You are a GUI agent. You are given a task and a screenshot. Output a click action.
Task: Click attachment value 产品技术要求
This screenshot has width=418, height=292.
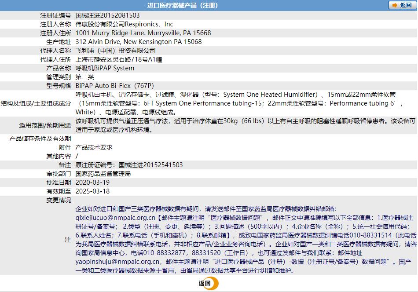pyautogui.click(x=94, y=147)
